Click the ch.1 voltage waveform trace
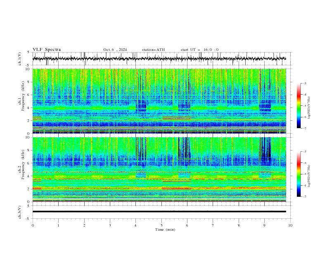This screenshot has height=253, width=327. coord(159,59)
